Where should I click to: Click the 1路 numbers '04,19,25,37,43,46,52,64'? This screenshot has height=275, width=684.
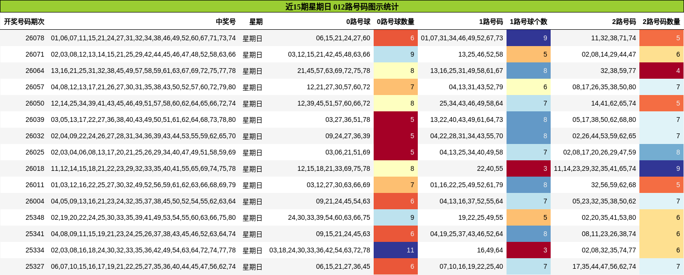pyautogui.click(x=467, y=234)
